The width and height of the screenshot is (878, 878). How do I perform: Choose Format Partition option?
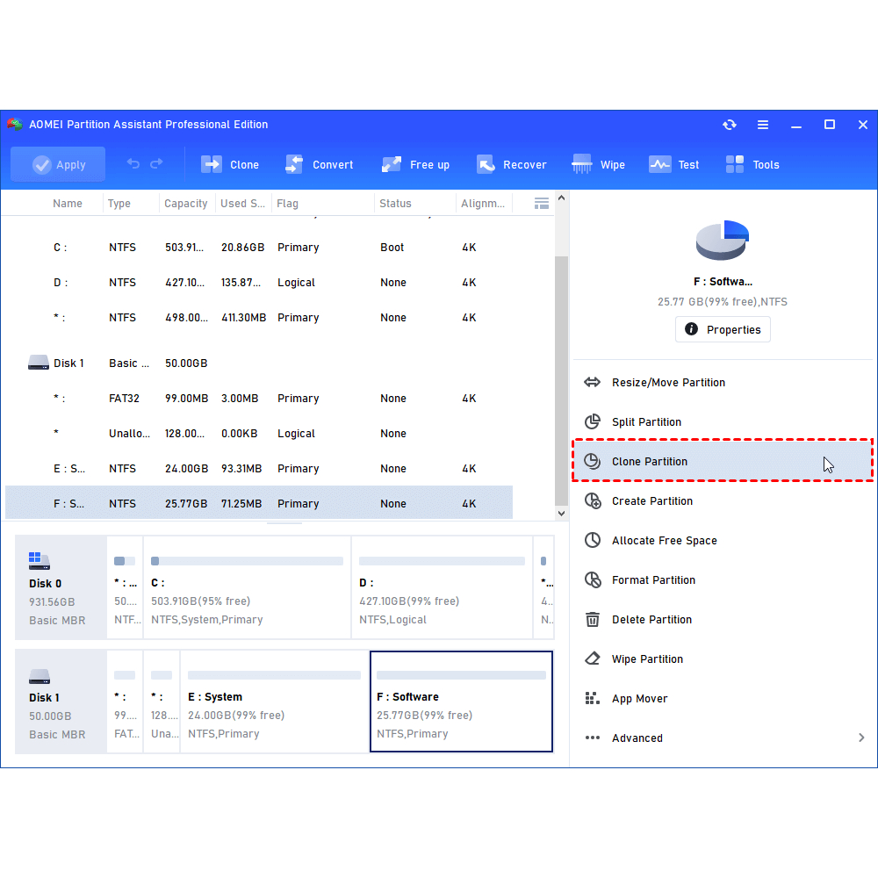click(653, 580)
